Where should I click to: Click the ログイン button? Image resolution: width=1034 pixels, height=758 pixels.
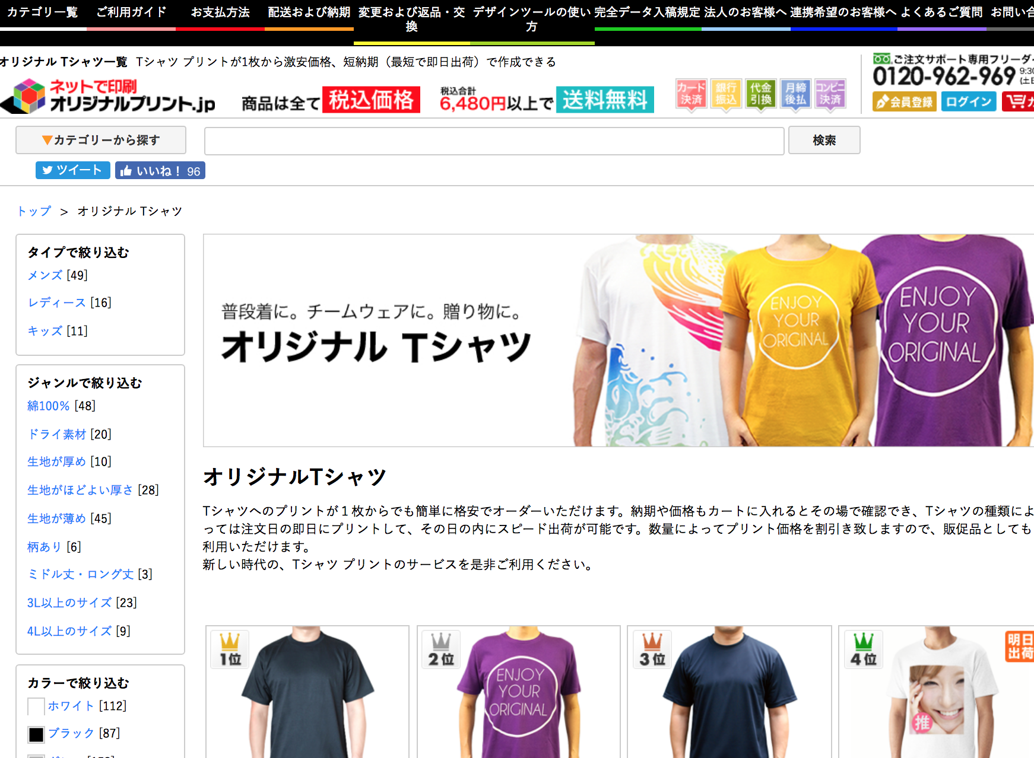click(968, 101)
